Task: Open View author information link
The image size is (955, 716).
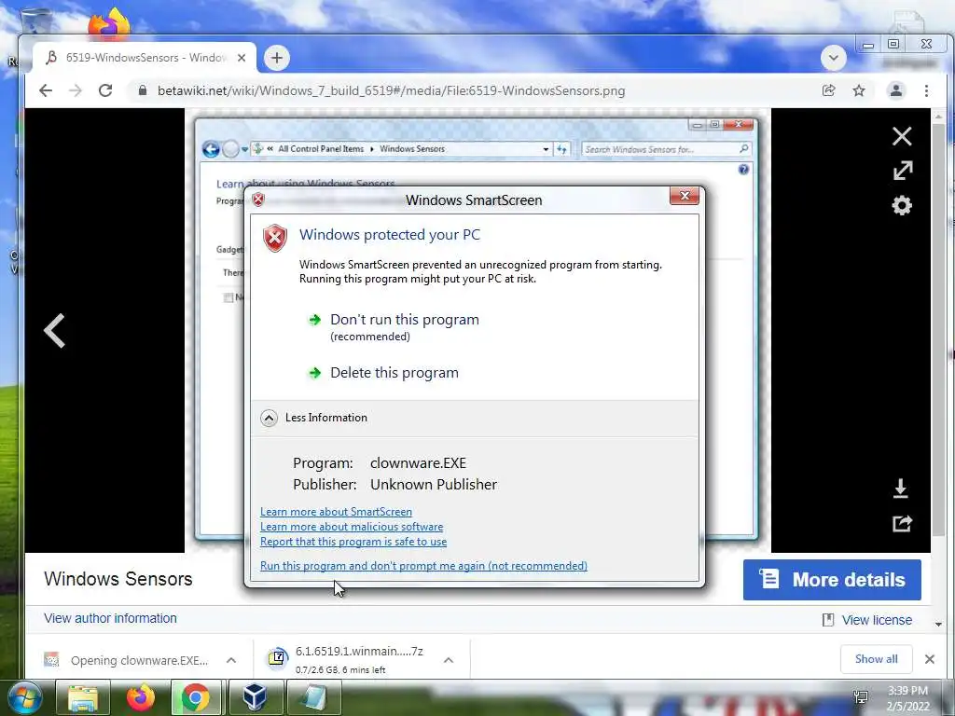Action: point(110,618)
